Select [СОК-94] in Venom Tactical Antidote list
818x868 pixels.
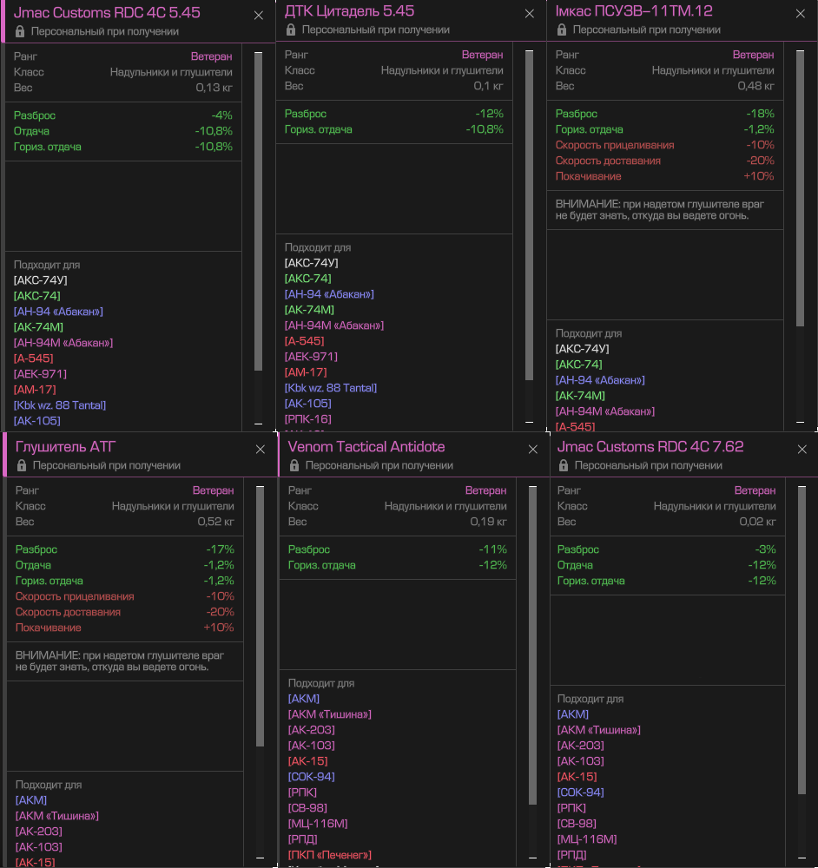tap(311, 777)
